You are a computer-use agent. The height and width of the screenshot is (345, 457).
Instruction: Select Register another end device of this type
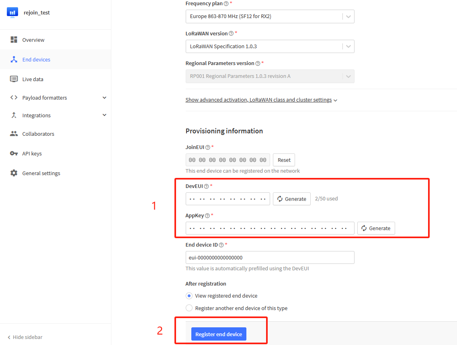189,308
